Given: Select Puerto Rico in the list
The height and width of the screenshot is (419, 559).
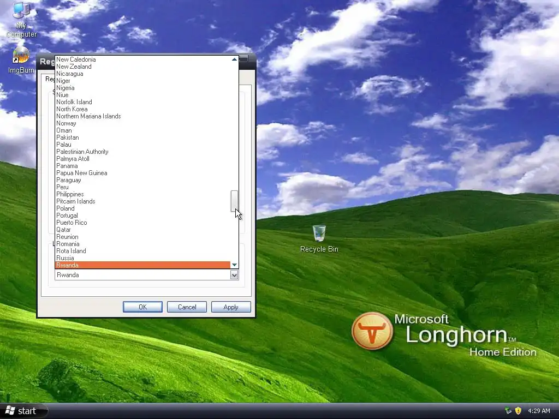Looking at the screenshot, I should pos(142,223).
